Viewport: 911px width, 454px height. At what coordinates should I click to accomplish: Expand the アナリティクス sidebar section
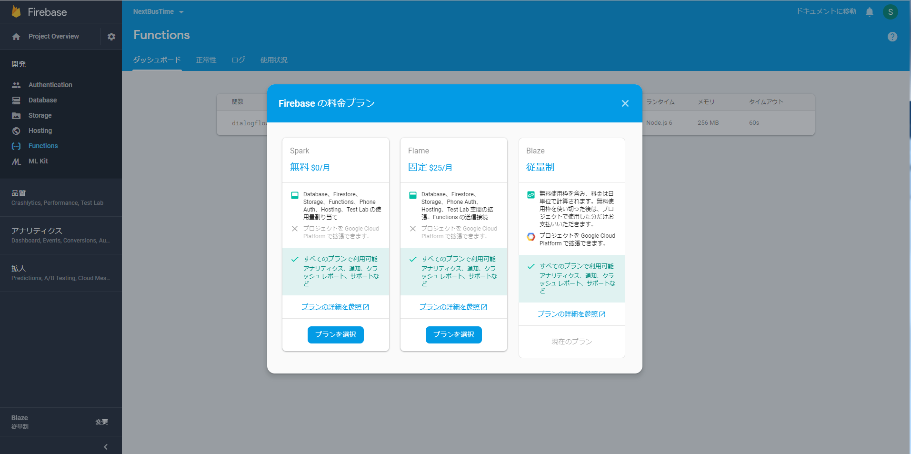pos(61,235)
